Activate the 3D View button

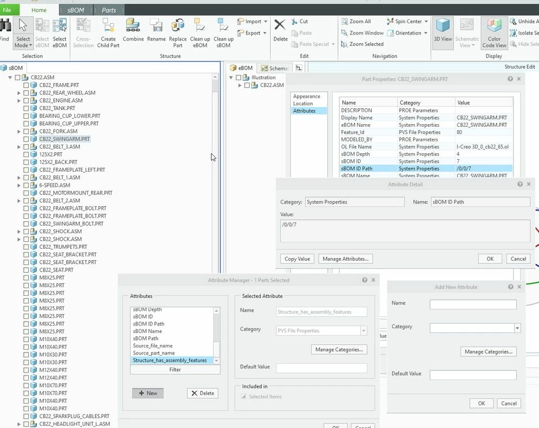[443, 32]
